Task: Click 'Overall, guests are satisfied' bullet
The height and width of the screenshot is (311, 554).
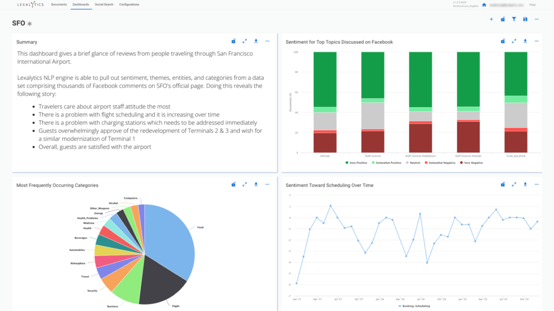Action: (x=95, y=147)
